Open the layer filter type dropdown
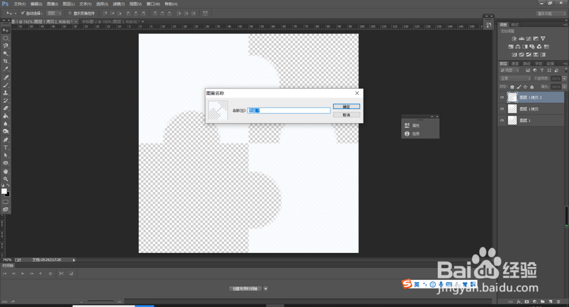Image resolution: width=569 pixels, height=307 pixels. point(510,70)
